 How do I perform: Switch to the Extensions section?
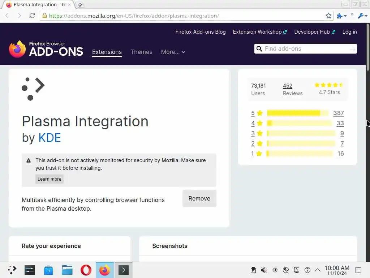(107, 52)
